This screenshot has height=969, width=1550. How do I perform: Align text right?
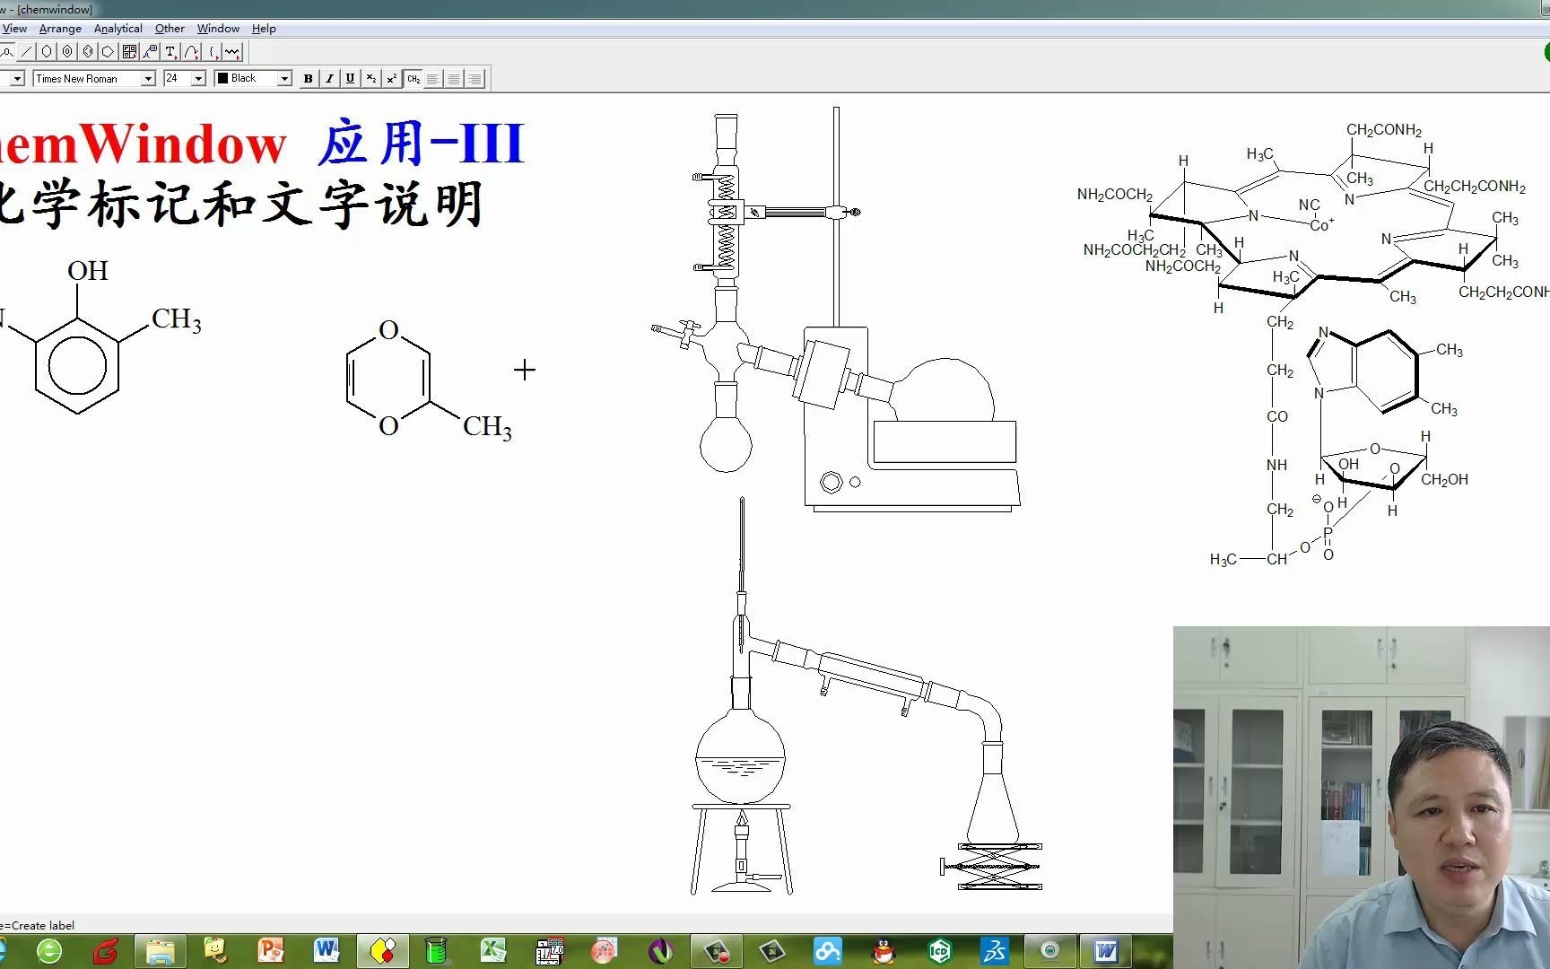(x=475, y=79)
